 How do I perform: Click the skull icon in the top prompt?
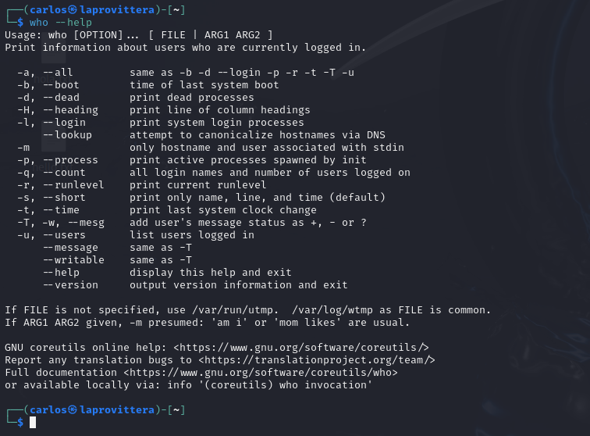click(x=73, y=10)
